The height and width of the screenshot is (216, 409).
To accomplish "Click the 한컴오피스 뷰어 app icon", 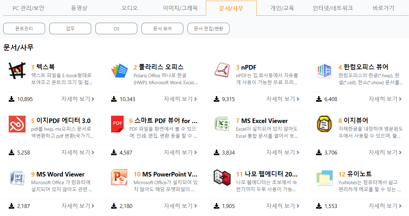I will [324, 71].
